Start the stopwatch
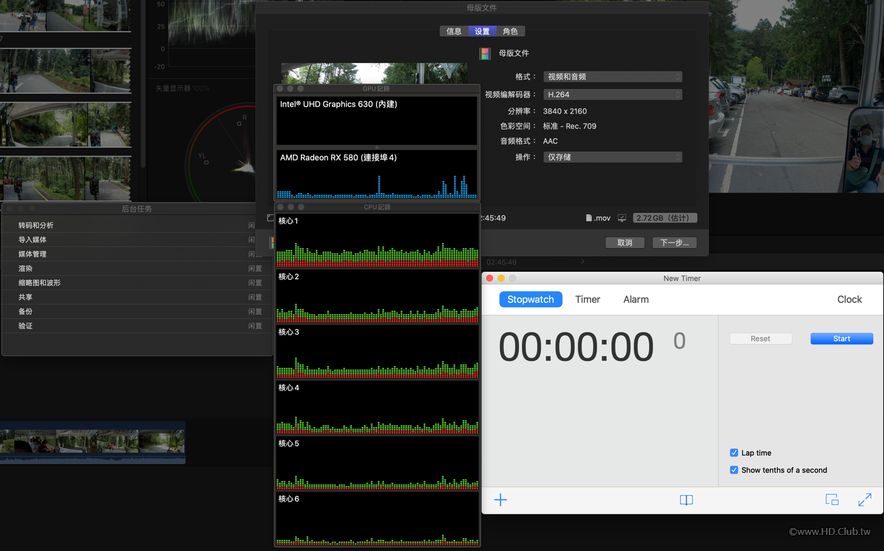Viewport: 884px width, 551px height. pyautogui.click(x=842, y=338)
